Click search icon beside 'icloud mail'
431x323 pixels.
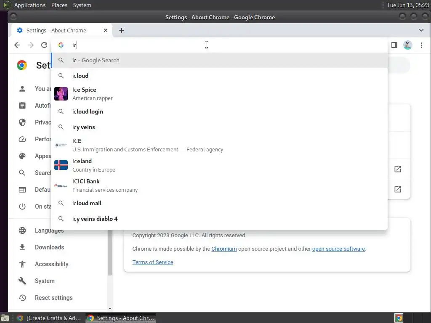61,203
